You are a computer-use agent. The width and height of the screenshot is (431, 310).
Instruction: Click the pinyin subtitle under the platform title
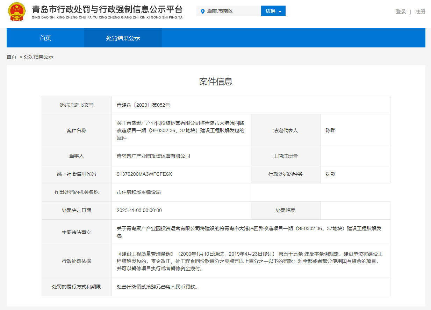coord(107,17)
